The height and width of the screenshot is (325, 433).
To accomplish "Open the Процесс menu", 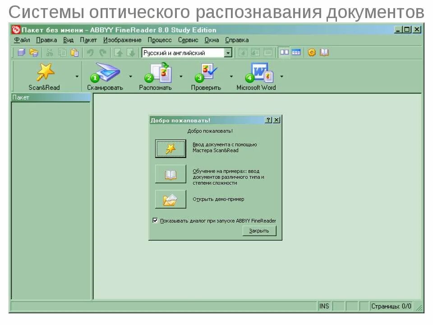I will pyautogui.click(x=160, y=40).
